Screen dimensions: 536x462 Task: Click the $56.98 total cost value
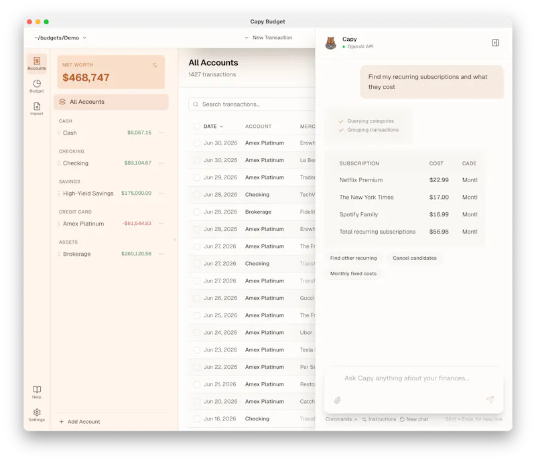tap(439, 232)
